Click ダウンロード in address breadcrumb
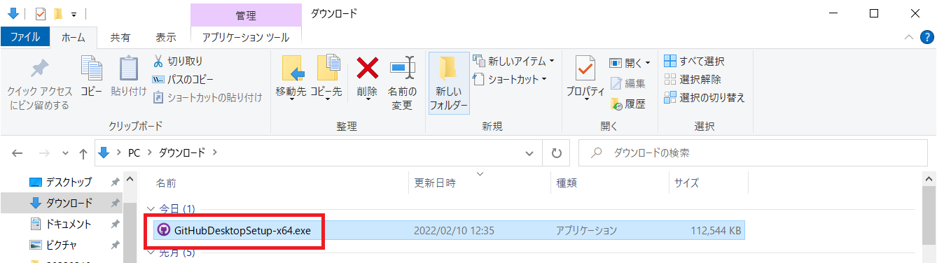This screenshot has height=263, width=937. [x=181, y=152]
